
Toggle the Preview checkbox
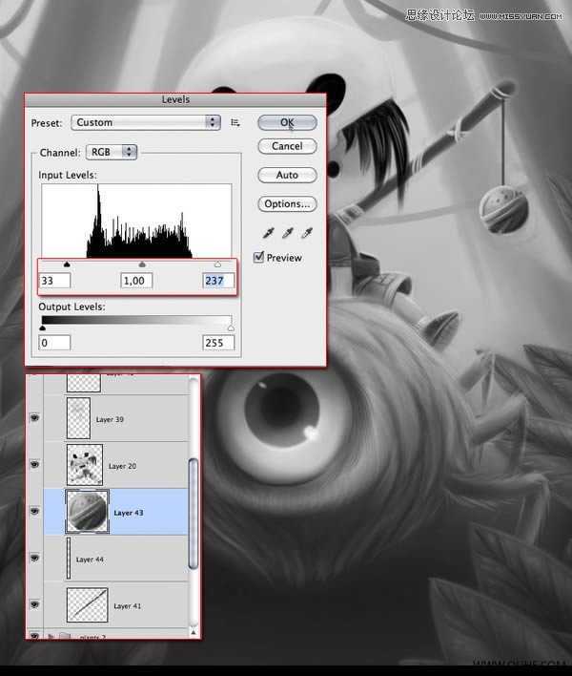(258, 258)
